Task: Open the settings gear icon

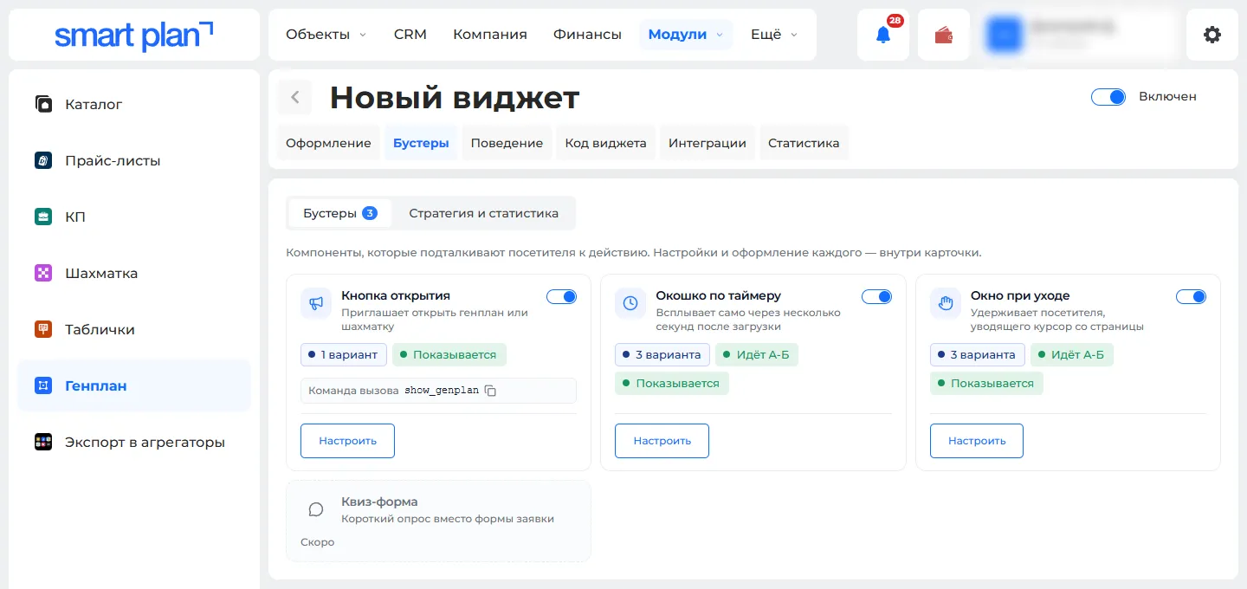Action: [1212, 35]
